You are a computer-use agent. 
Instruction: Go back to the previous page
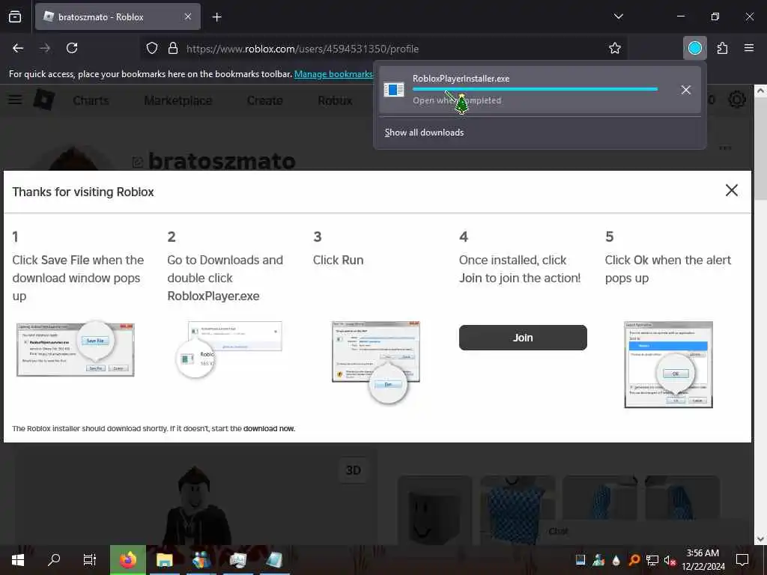click(x=18, y=48)
